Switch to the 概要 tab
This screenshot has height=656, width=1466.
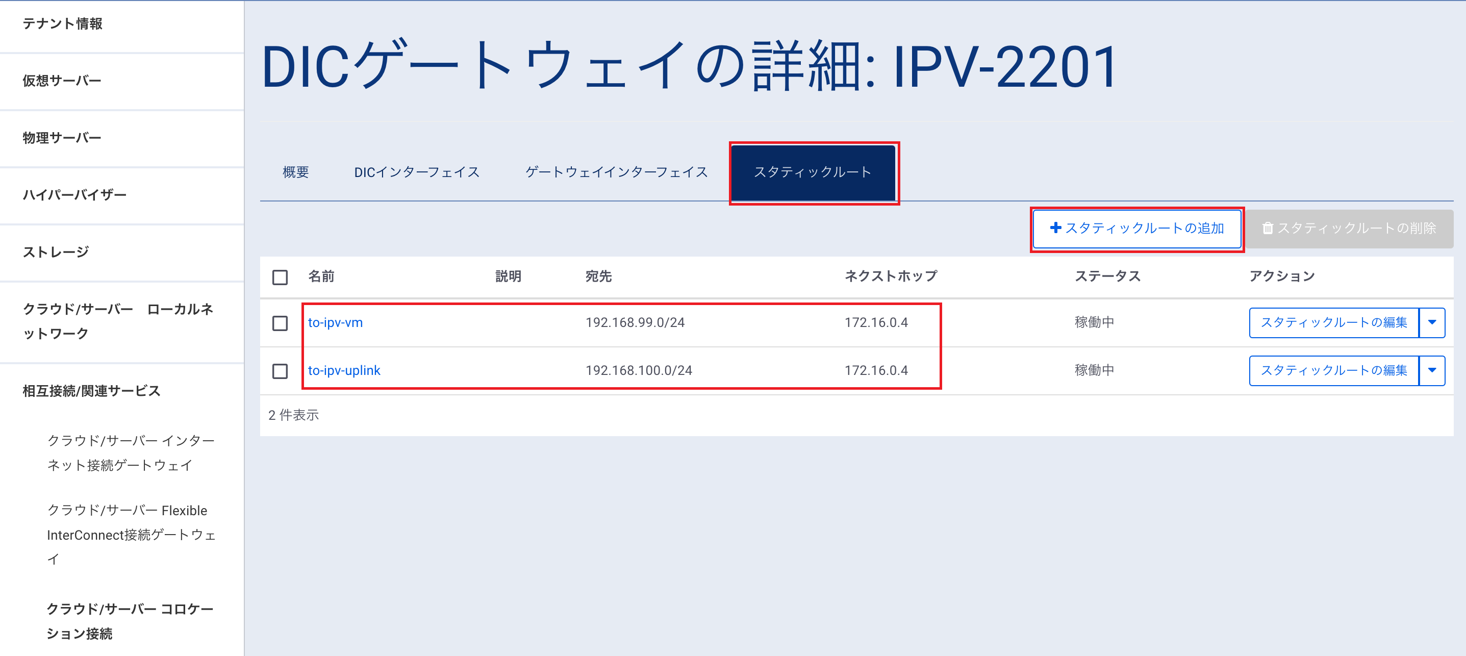[x=295, y=172]
